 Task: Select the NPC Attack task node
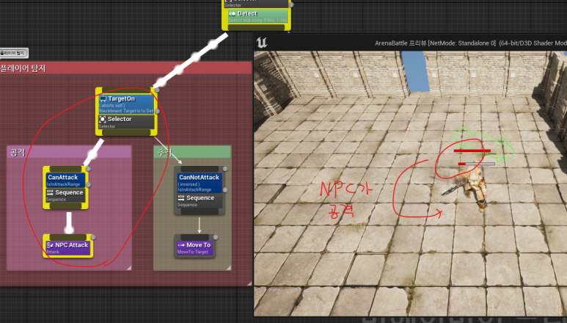pos(68,247)
